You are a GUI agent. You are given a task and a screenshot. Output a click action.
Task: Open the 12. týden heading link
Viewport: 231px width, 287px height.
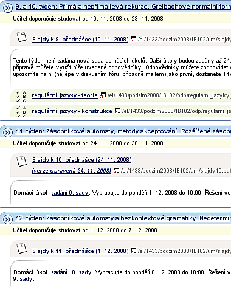tap(123, 218)
